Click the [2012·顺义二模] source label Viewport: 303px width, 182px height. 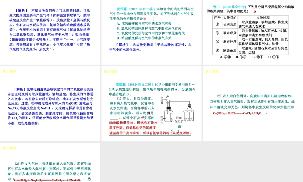coord(141,84)
